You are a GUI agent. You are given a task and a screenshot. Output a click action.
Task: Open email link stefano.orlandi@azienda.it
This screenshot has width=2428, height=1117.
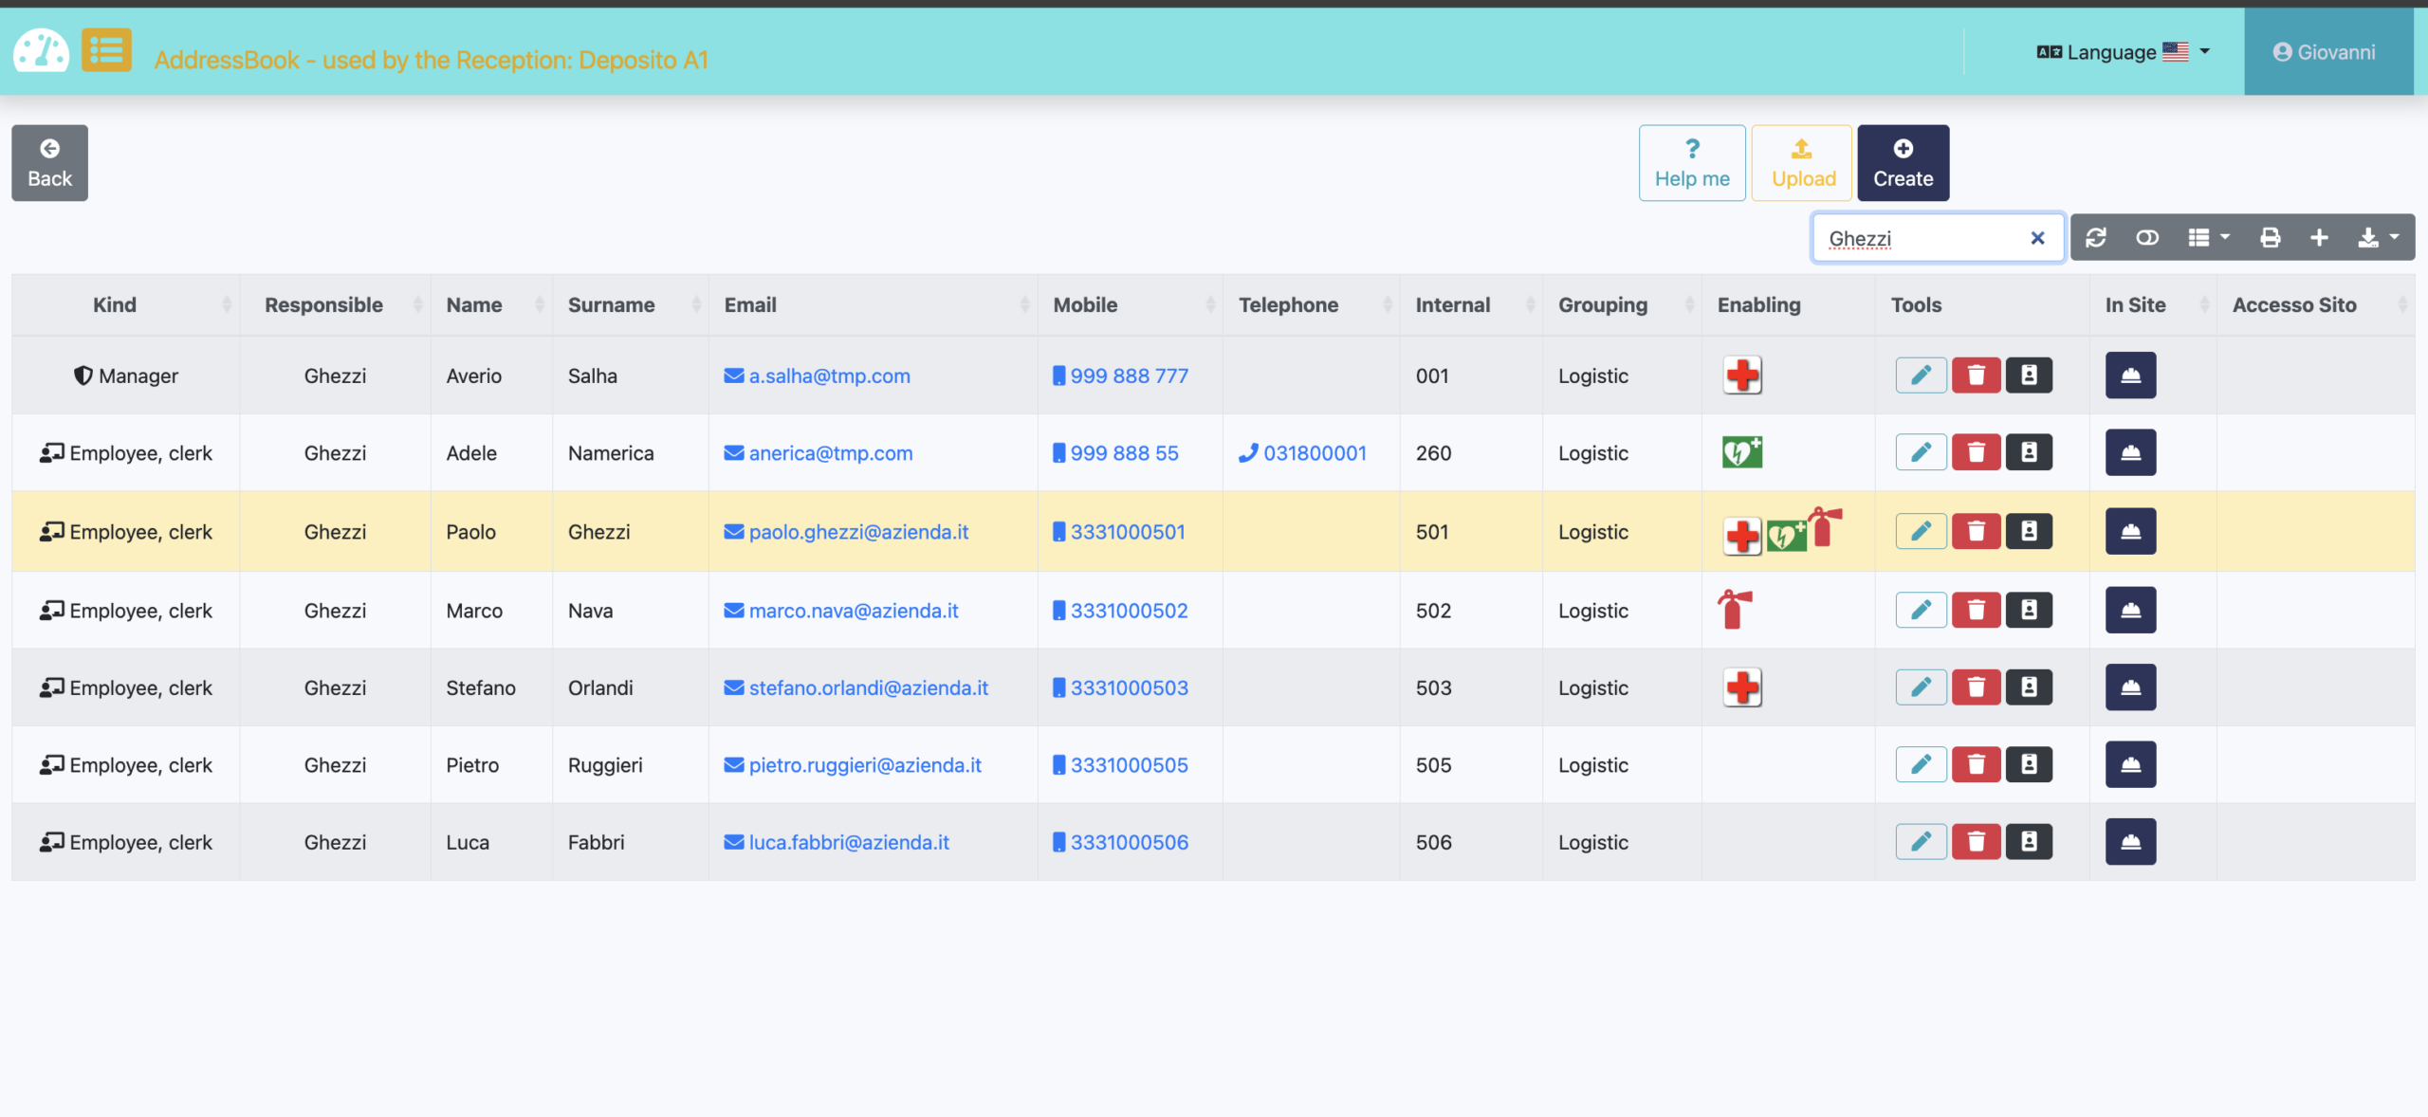[868, 688]
